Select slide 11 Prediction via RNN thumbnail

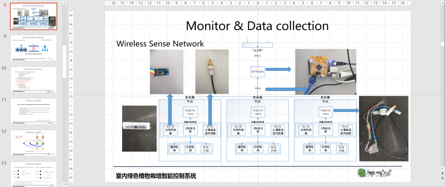coord(33,112)
